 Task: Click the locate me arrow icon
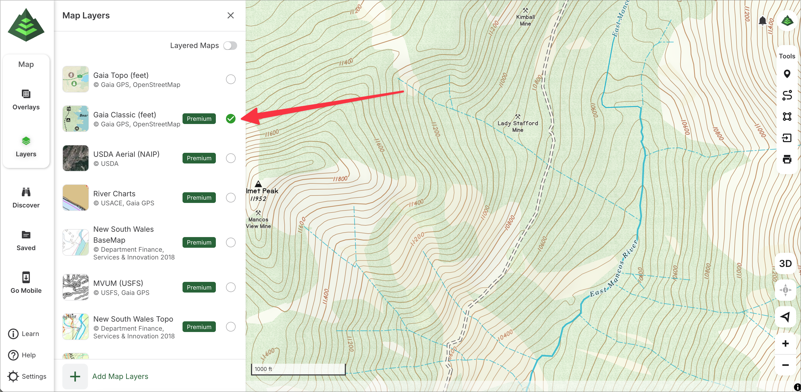tap(785, 317)
